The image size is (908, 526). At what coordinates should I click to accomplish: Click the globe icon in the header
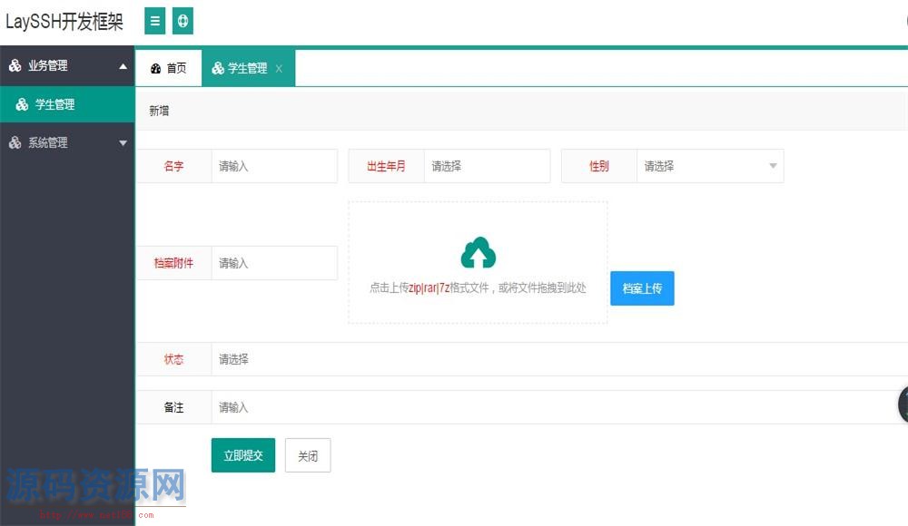[183, 21]
